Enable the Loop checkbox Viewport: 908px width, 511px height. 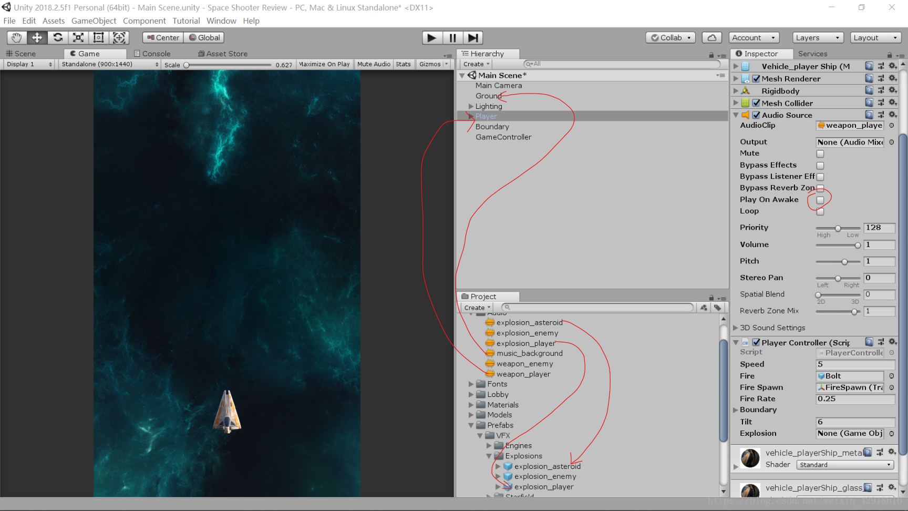pyautogui.click(x=820, y=211)
